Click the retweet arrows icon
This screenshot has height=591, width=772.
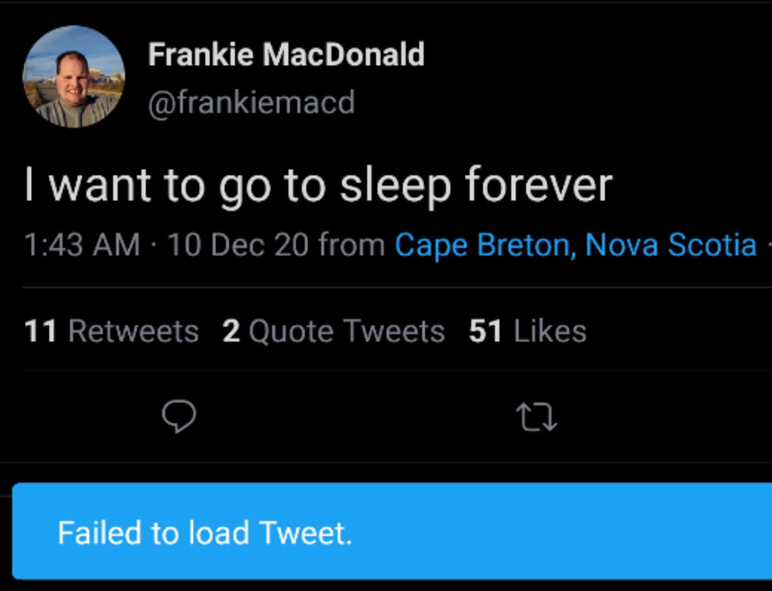pos(536,416)
